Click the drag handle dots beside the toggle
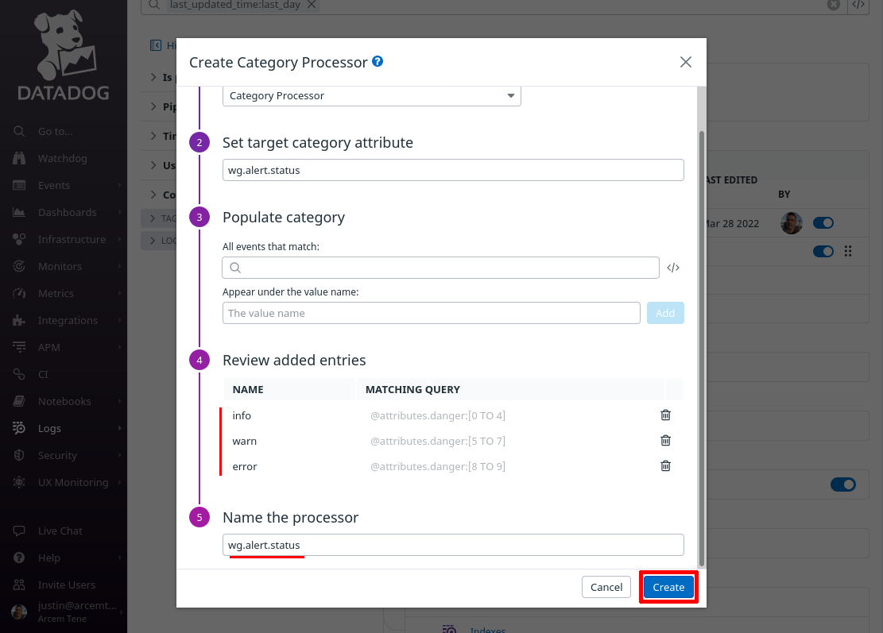The image size is (883, 633). (x=847, y=251)
